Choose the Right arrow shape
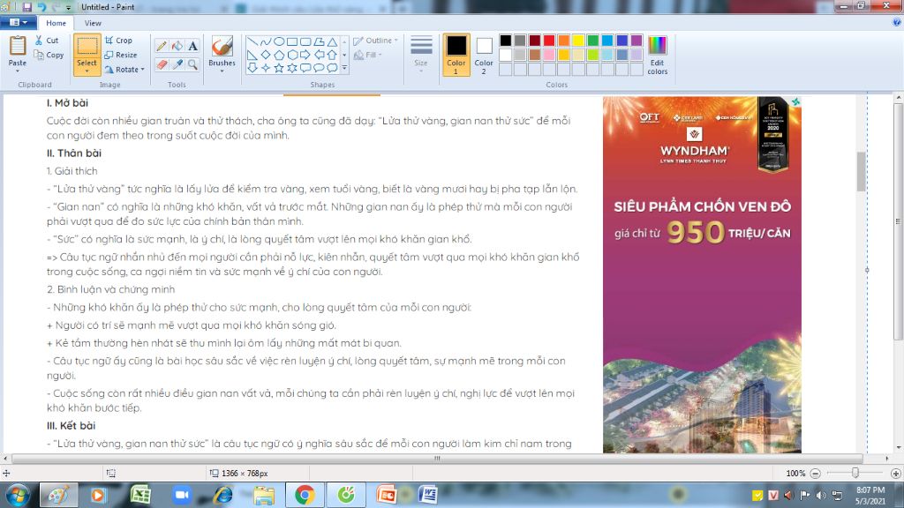This screenshot has width=904, height=508. (305, 55)
